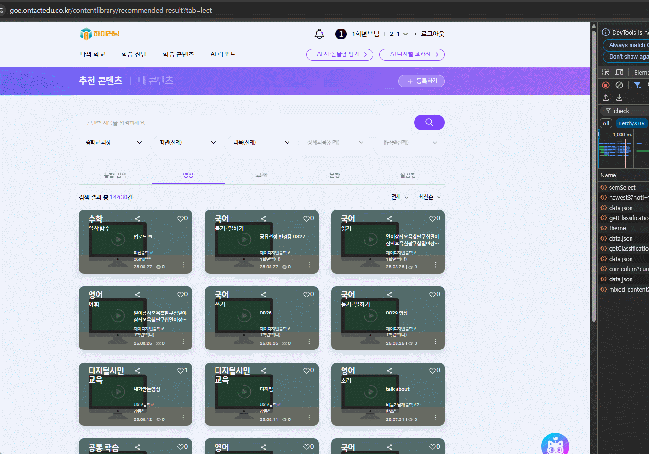Expand the 중학교 과정 dropdown
Image resolution: width=649 pixels, height=454 pixels.
114,142
